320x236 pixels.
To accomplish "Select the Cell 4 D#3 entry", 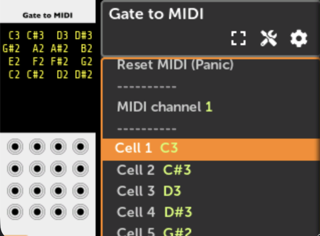I will pyautogui.click(x=211, y=212).
